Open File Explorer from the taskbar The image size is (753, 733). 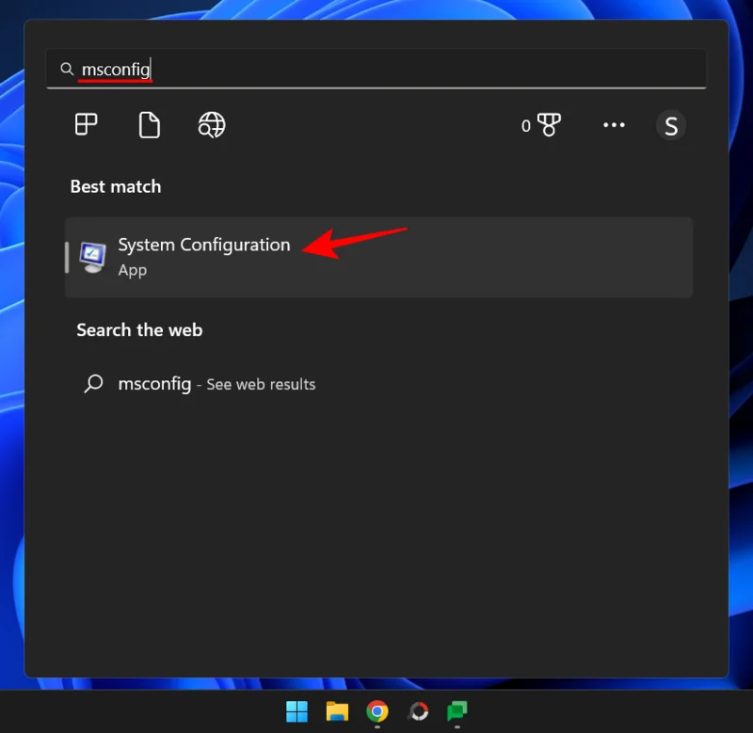click(x=338, y=711)
